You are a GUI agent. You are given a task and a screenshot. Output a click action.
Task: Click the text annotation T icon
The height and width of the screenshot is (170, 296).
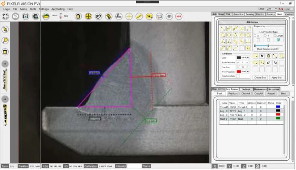pyautogui.click(x=262, y=63)
